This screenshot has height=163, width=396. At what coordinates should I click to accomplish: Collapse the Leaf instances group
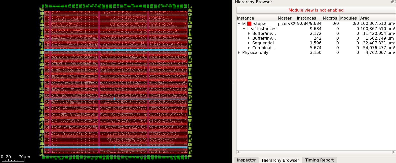click(244, 29)
